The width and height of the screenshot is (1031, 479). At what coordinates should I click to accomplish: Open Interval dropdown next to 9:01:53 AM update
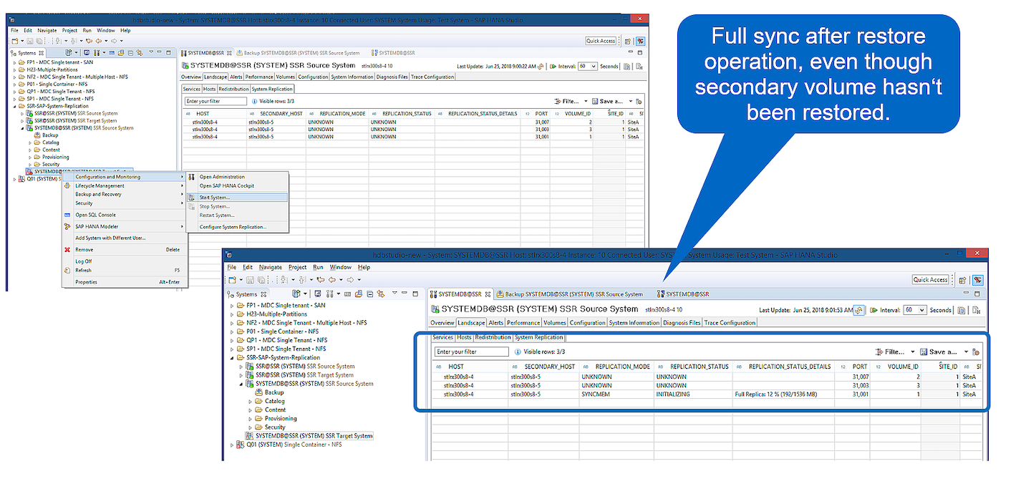pyautogui.click(x=921, y=310)
